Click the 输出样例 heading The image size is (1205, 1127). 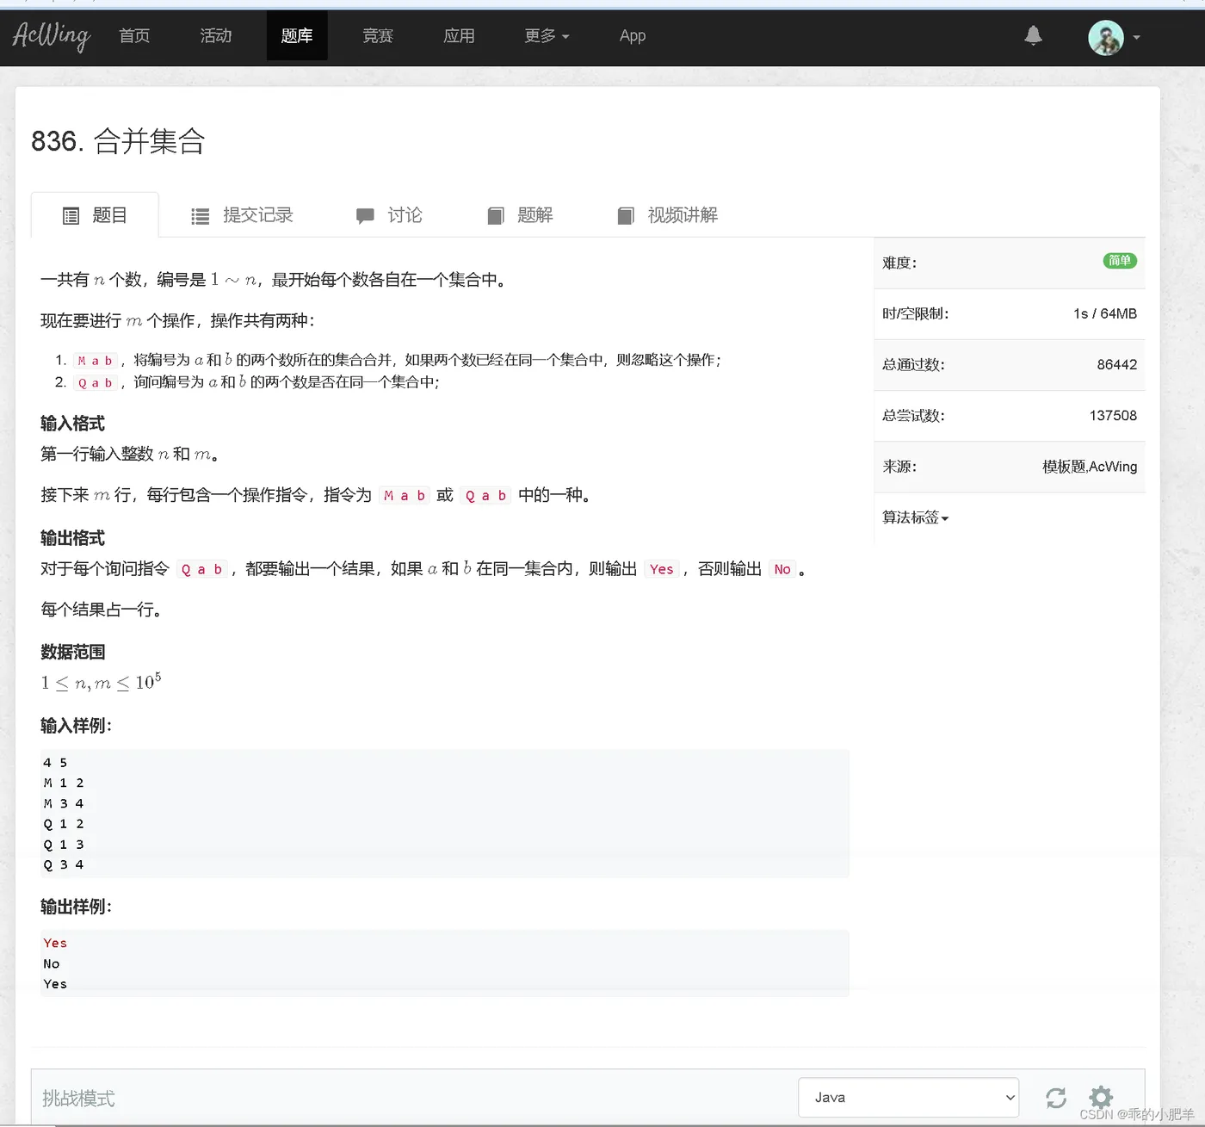coord(77,907)
